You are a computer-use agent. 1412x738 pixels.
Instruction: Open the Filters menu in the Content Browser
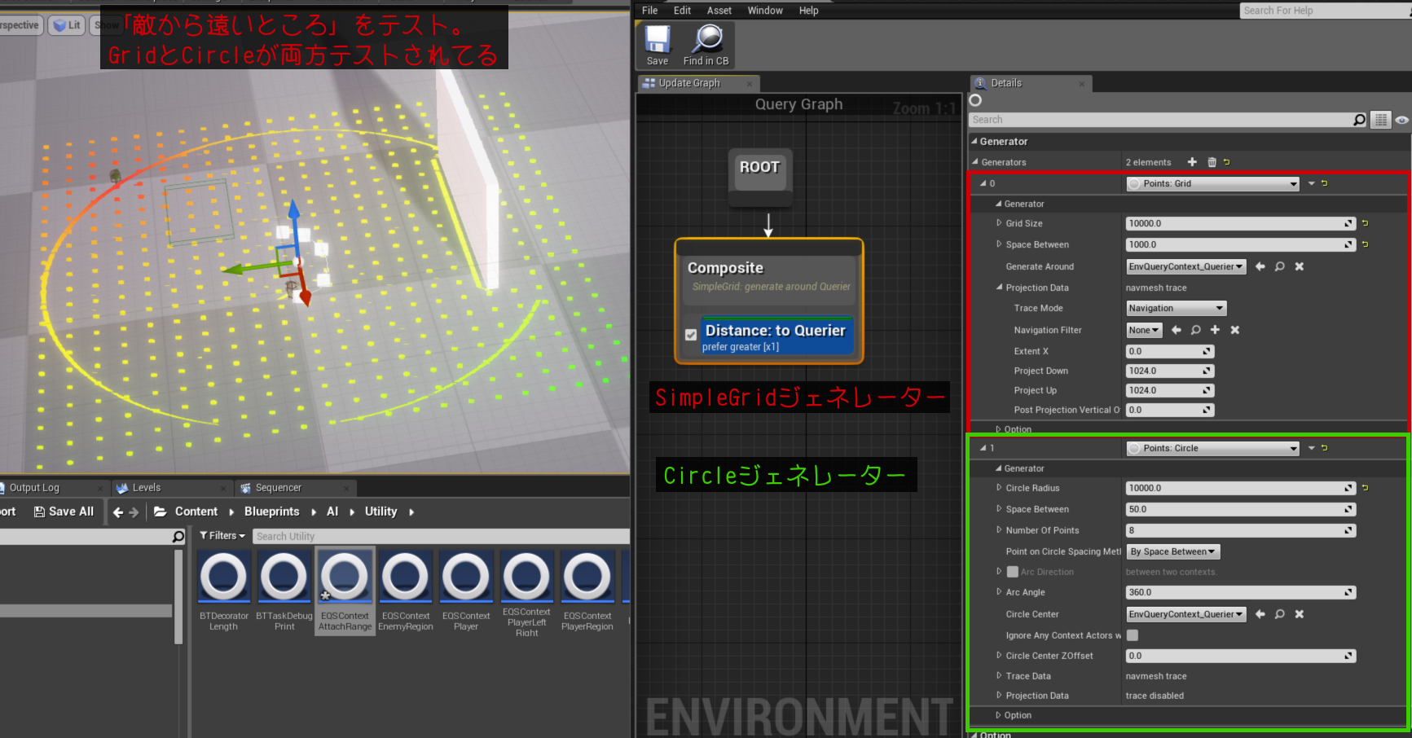point(221,535)
